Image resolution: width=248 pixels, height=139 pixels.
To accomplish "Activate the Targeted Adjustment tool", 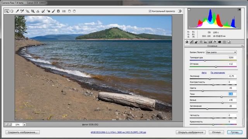I will point(28,11).
